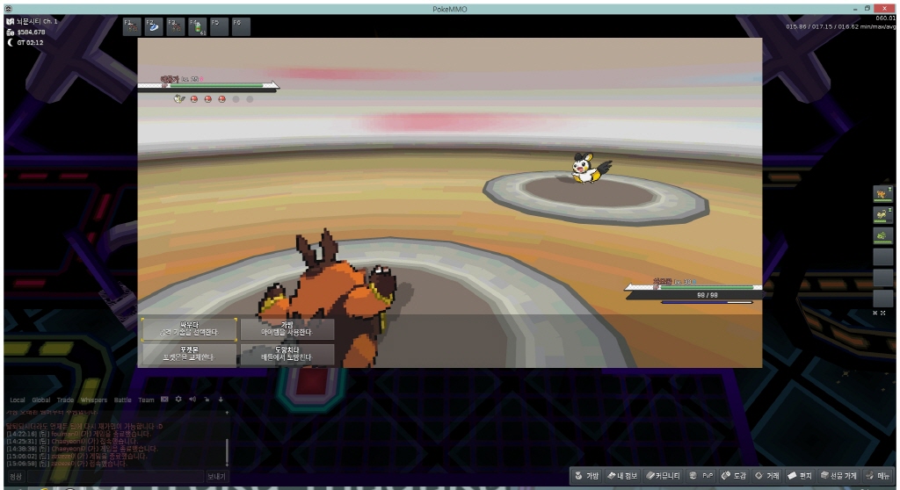The width and height of the screenshot is (900, 490).
Task: Open 선물 가게 gift shop
Action: 838,475
